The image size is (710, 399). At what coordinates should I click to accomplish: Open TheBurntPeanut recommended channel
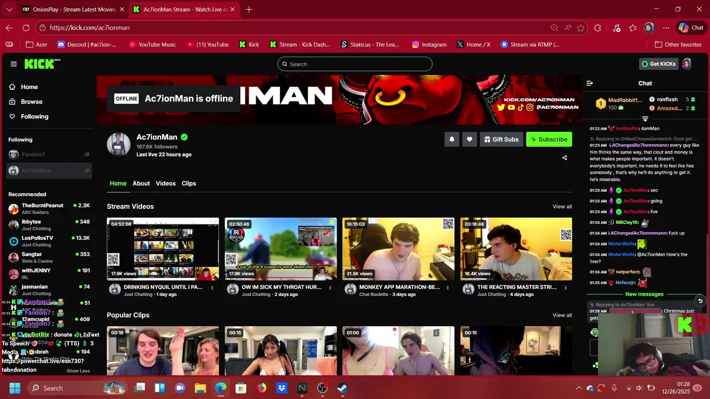tap(49, 209)
